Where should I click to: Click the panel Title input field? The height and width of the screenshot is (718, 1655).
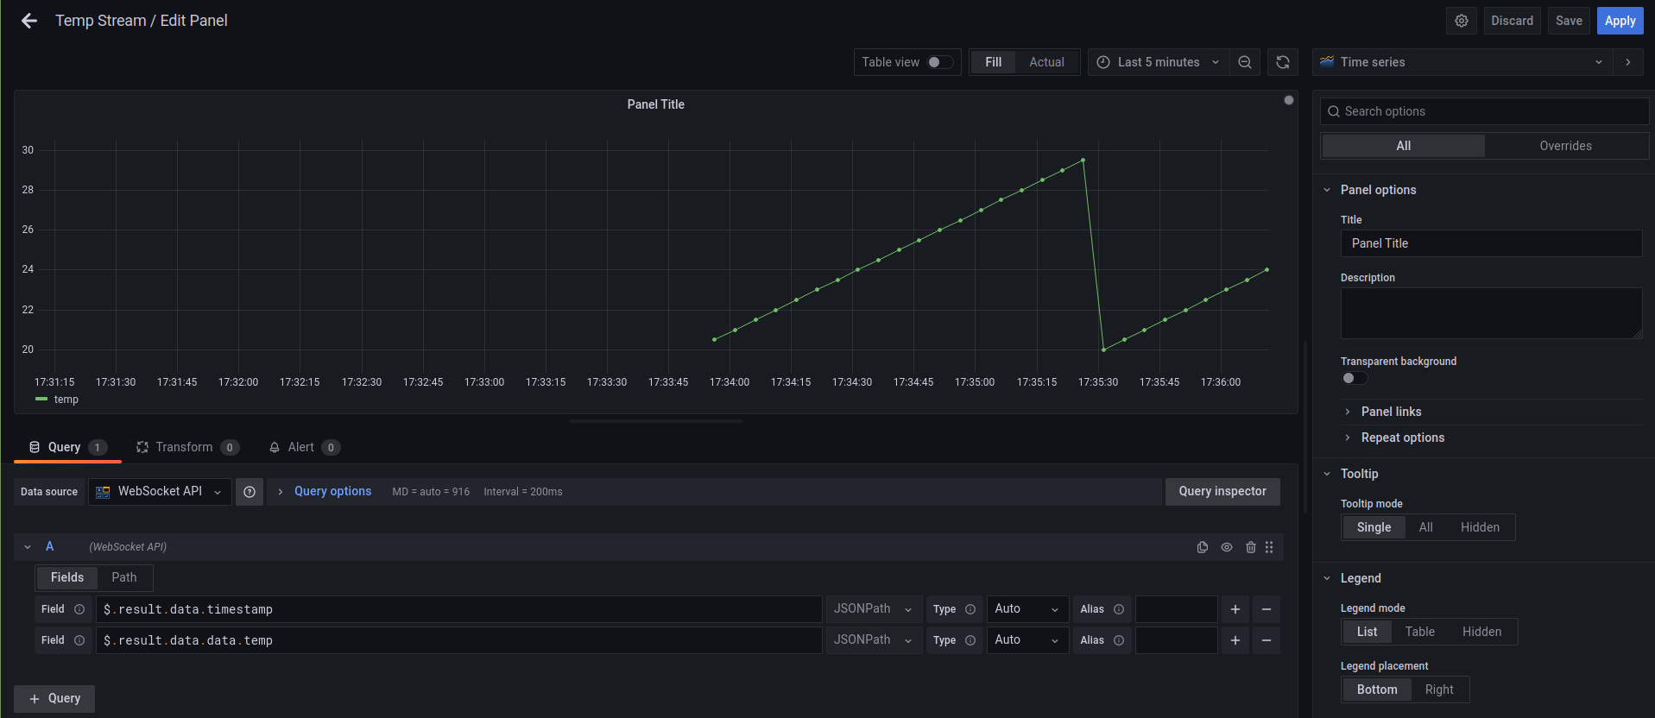pyautogui.click(x=1490, y=243)
